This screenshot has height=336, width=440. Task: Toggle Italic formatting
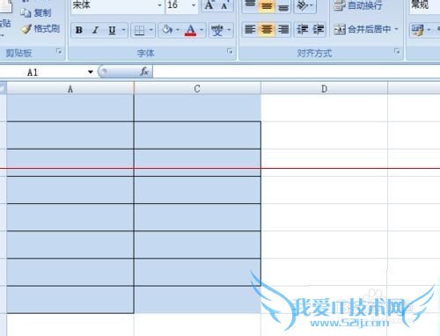point(95,30)
